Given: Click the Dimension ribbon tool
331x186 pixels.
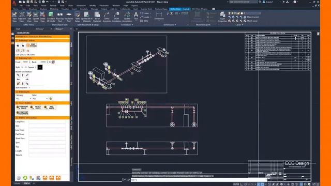Looking at the screenshot, I should 159,16.
